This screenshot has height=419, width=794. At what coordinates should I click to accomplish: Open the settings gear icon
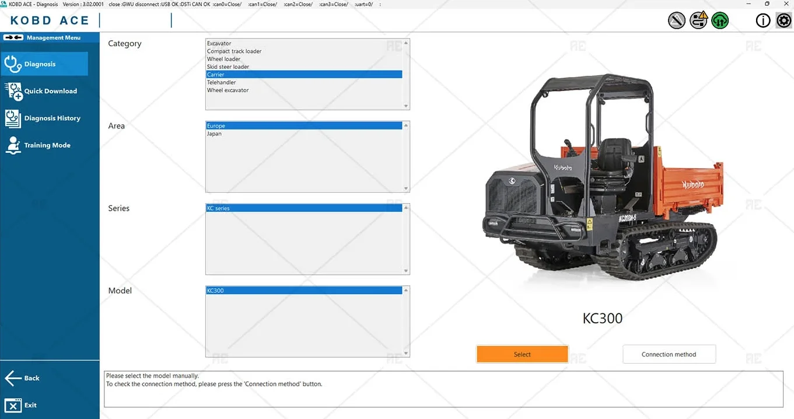[783, 21]
